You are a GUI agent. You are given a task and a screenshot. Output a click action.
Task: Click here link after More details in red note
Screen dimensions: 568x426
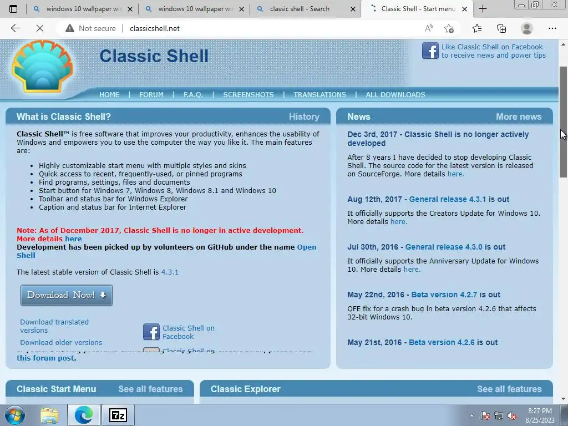74,239
